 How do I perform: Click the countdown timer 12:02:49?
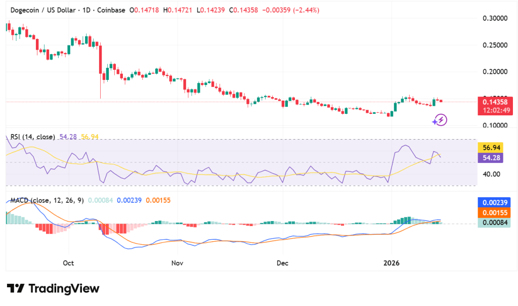(496, 110)
